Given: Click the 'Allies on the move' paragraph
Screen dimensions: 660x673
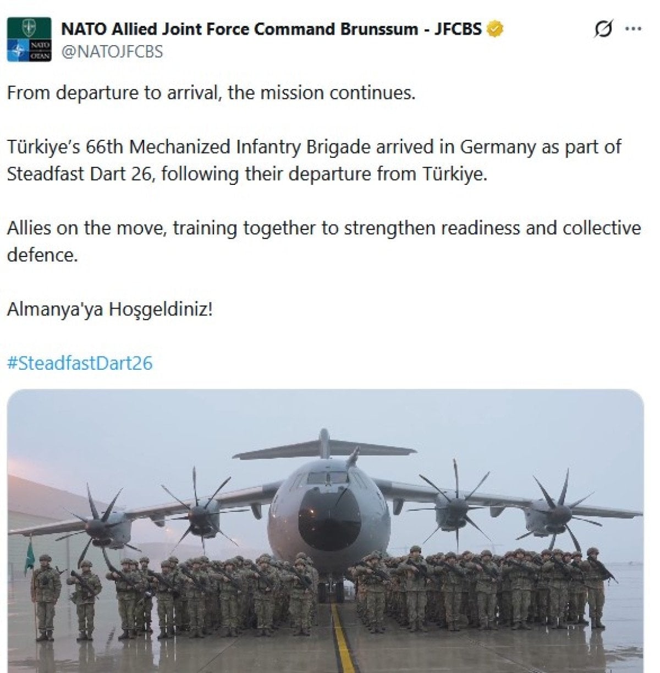Looking at the screenshot, I should pos(324,242).
